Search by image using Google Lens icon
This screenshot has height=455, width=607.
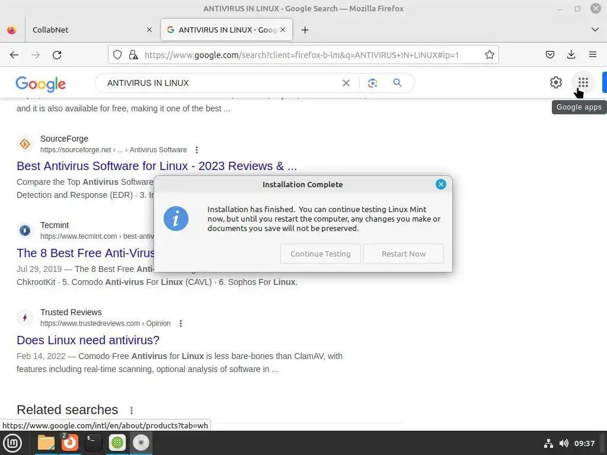[372, 83]
